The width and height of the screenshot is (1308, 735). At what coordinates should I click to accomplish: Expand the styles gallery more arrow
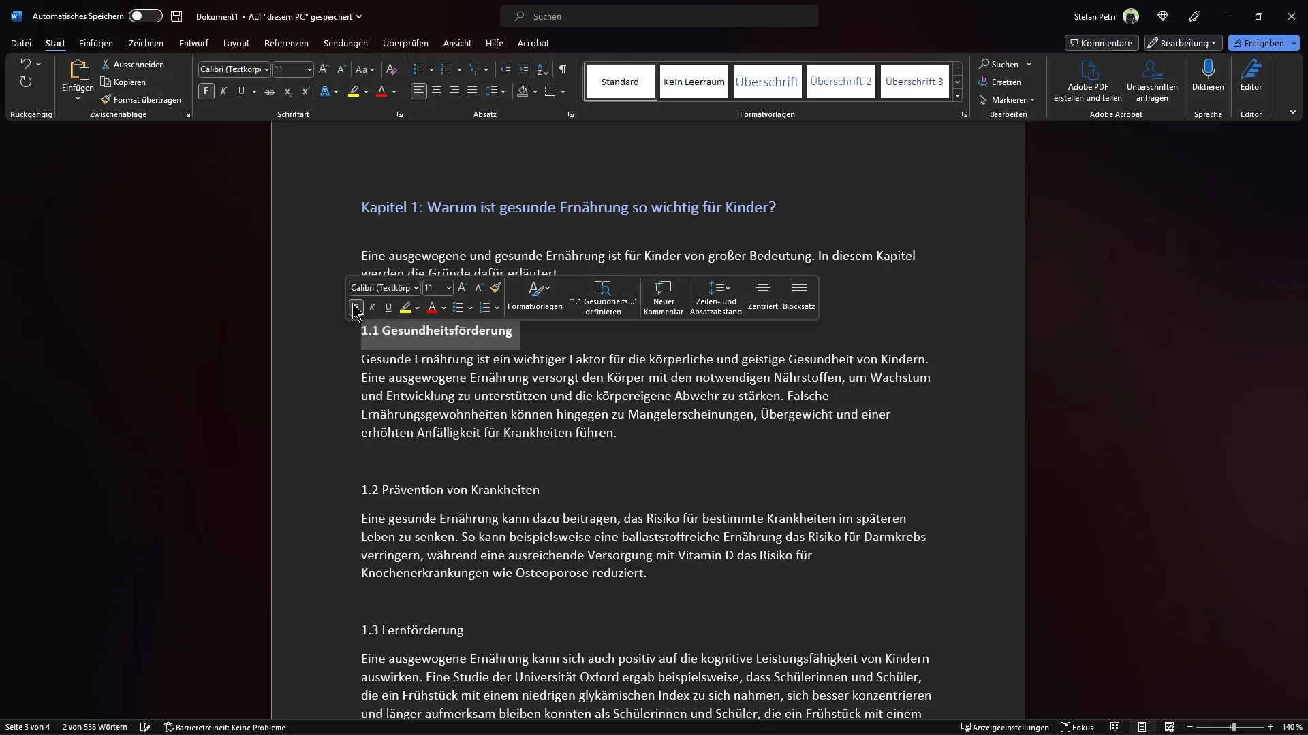click(x=957, y=95)
